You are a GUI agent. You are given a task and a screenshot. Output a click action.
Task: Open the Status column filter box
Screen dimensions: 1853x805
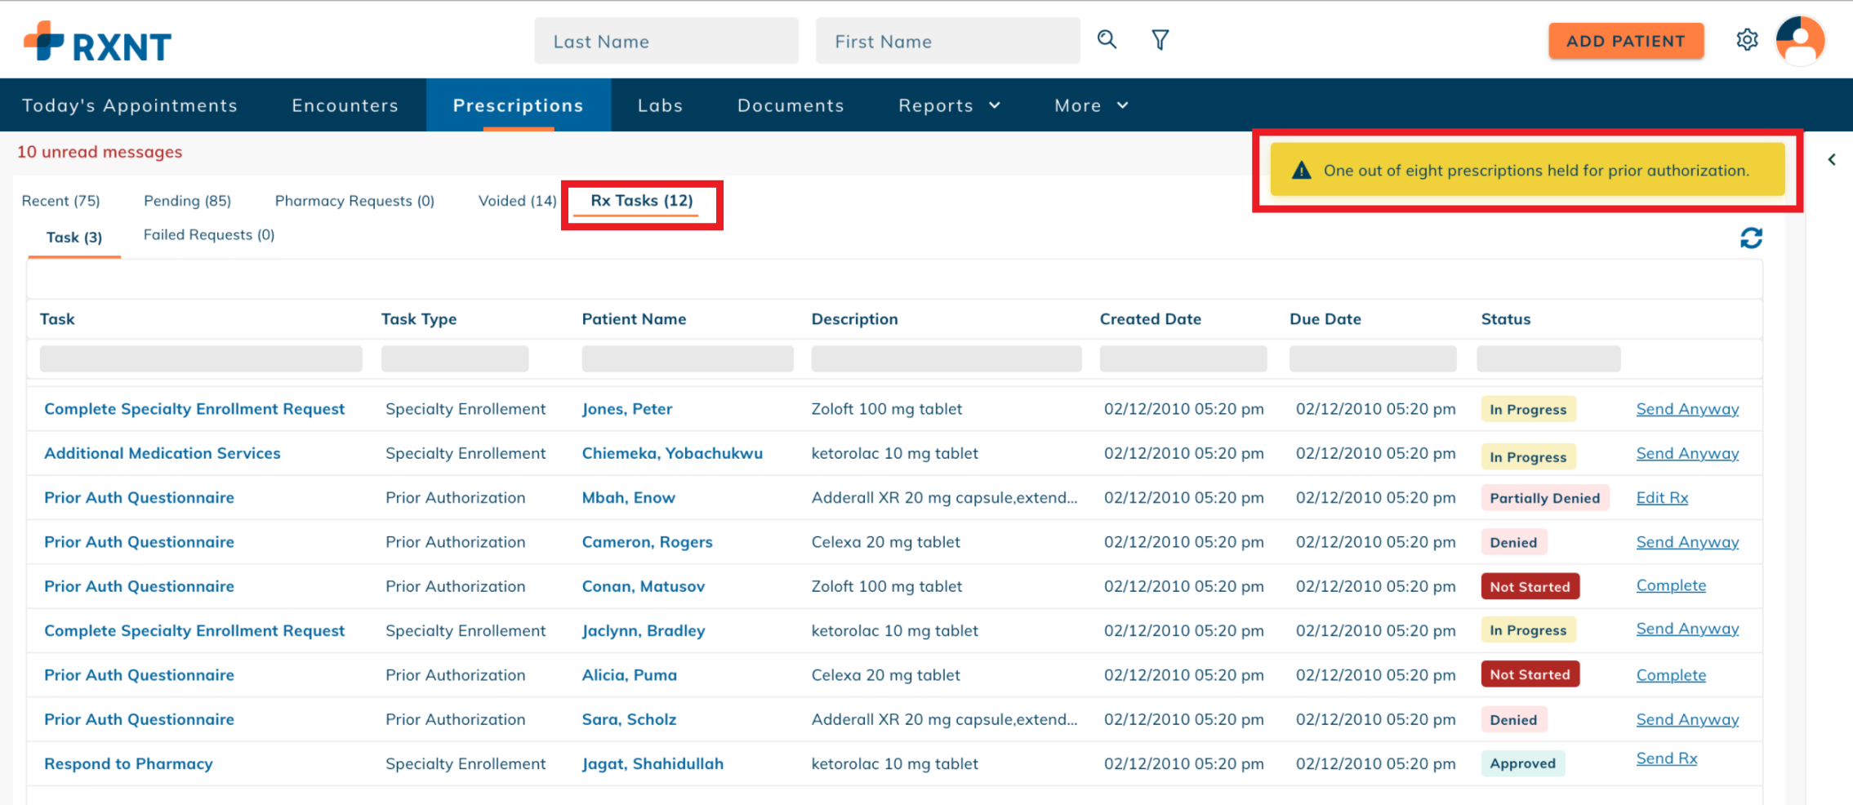click(x=1548, y=358)
